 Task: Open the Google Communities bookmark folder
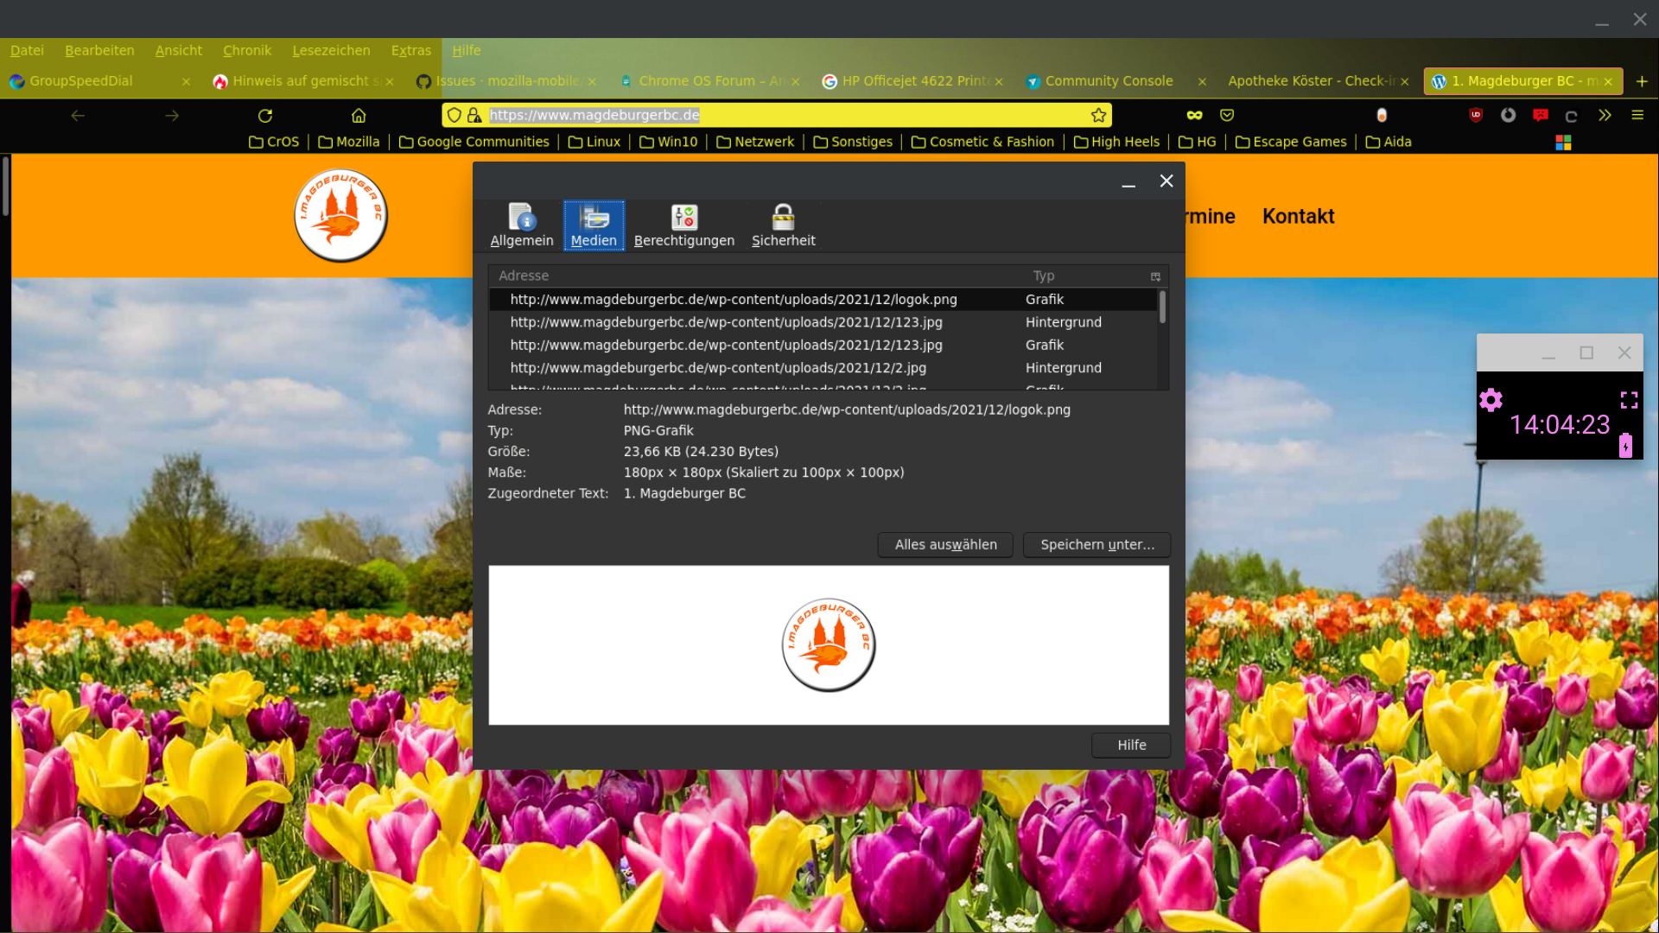474,142
